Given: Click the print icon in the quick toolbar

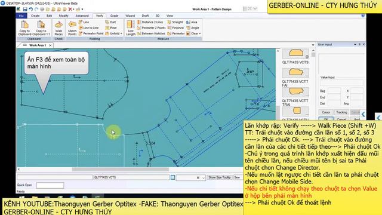Looking at the screenshot, I should (x=42, y=10).
